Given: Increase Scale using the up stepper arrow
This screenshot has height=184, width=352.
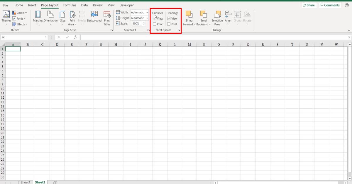Looking at the screenshot, I should [143, 22].
